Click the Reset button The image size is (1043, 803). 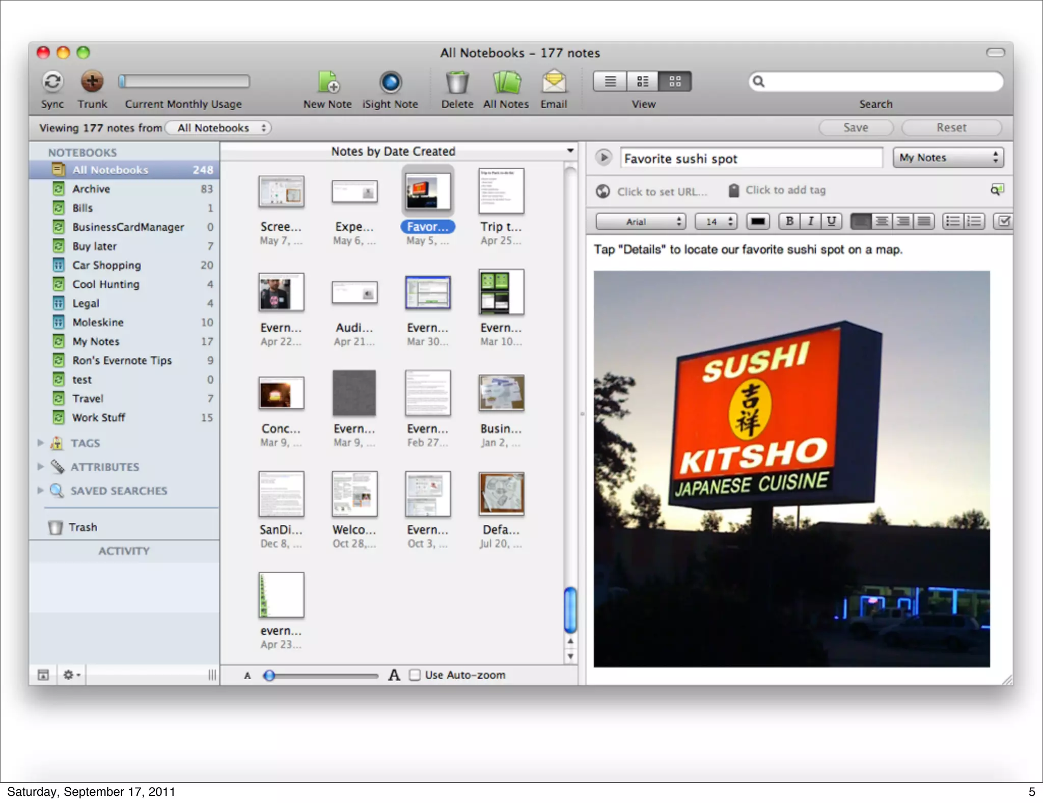coord(951,128)
